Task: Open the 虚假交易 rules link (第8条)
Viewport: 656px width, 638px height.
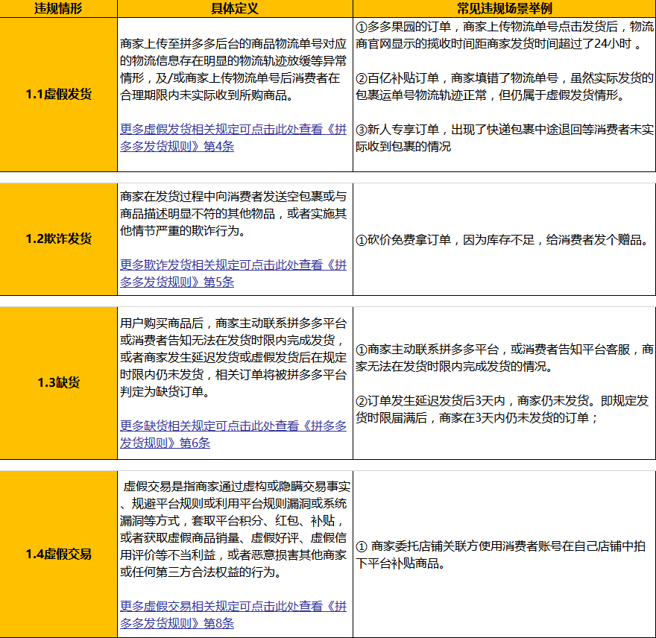Action: point(233,615)
